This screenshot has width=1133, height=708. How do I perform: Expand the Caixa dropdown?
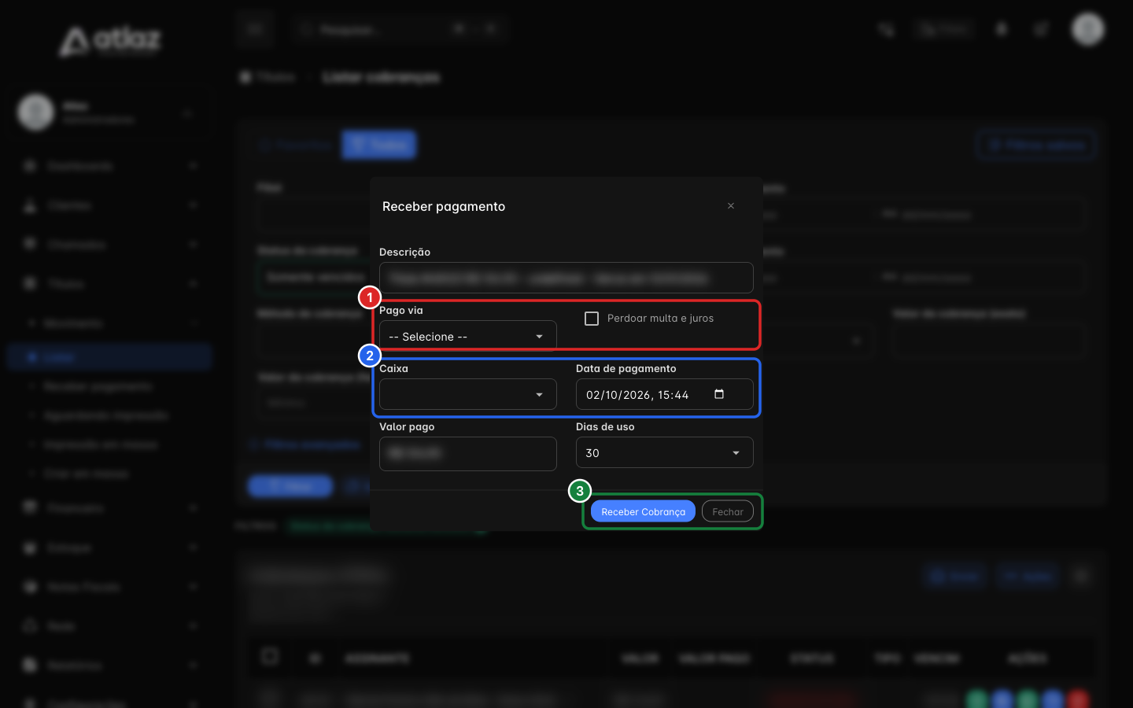468,394
